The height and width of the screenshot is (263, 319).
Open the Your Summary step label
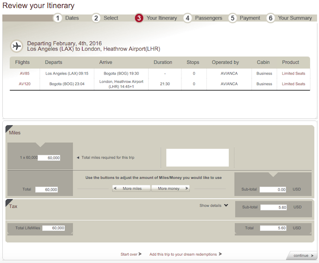point(295,18)
